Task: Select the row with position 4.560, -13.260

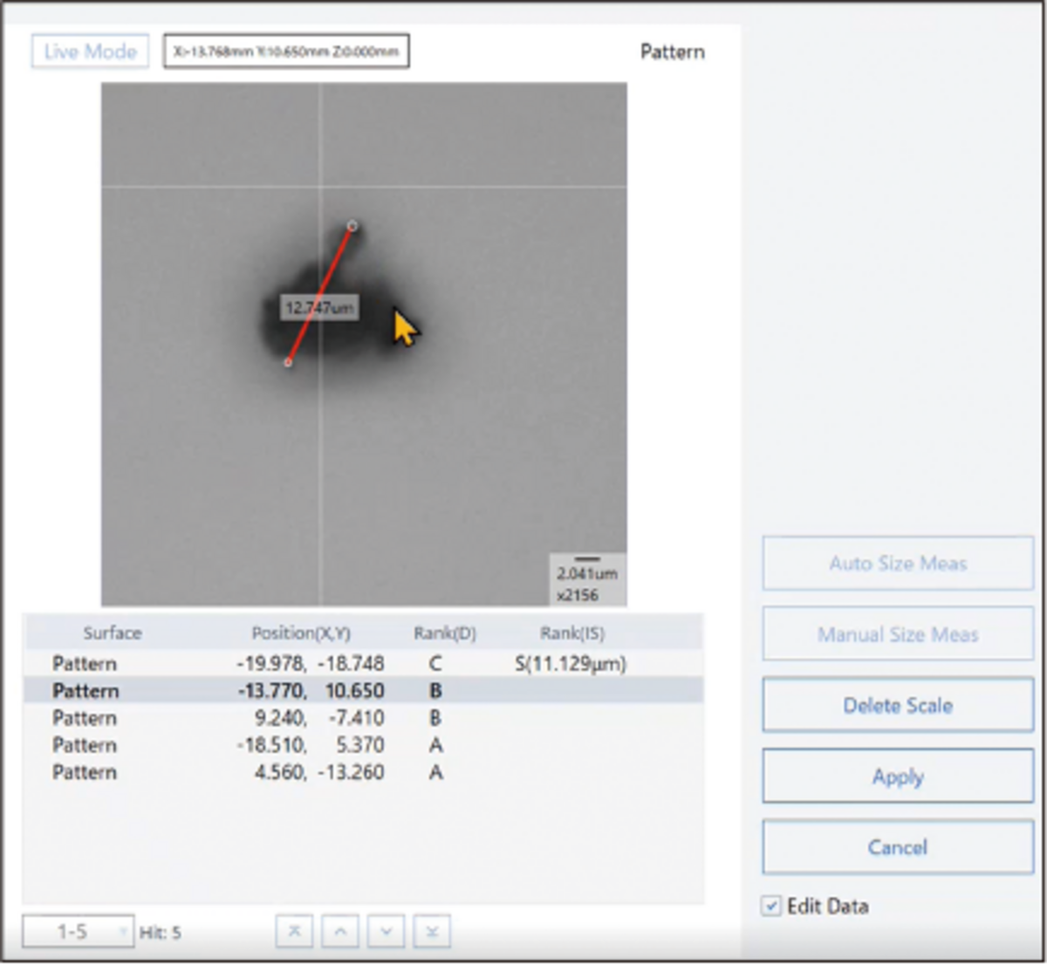Action: point(310,772)
